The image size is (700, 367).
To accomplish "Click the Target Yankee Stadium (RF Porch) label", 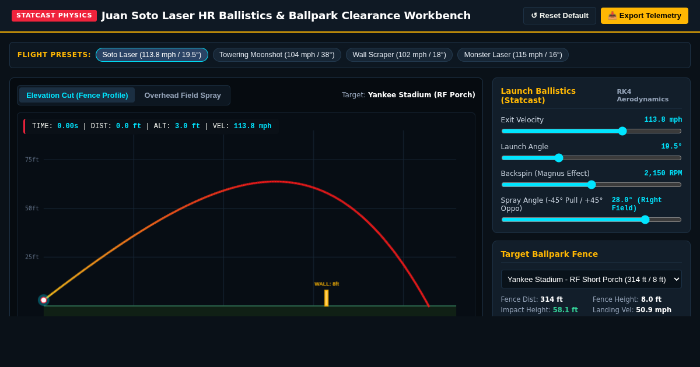I will coord(408,95).
